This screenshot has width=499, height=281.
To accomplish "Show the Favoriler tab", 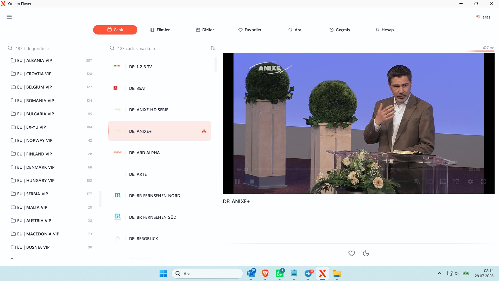I will 250,30.
